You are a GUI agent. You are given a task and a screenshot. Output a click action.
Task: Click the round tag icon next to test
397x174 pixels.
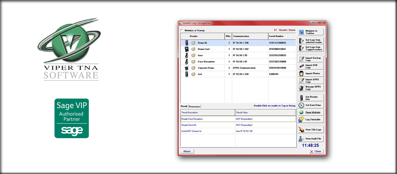click(193, 74)
